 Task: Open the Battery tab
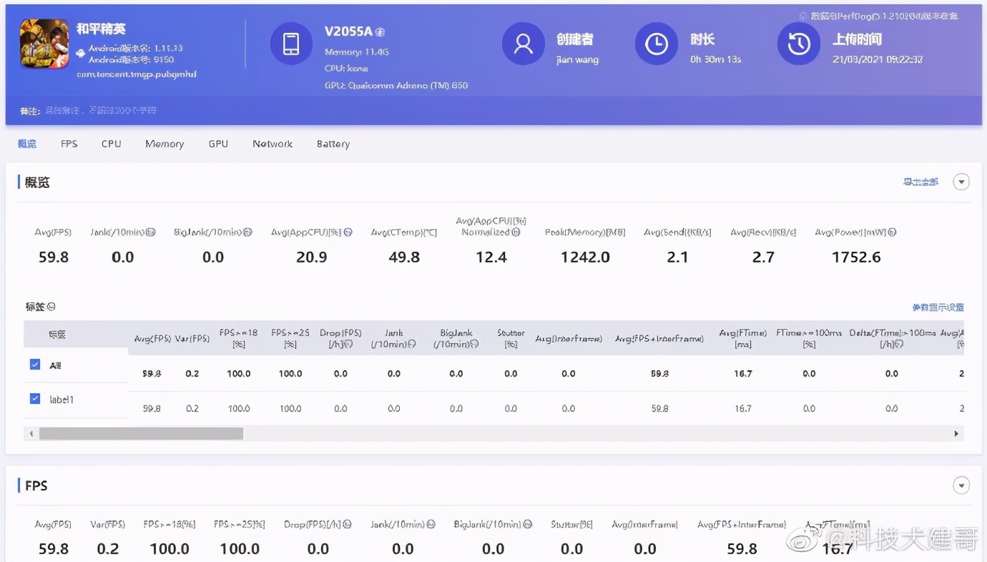click(x=333, y=144)
